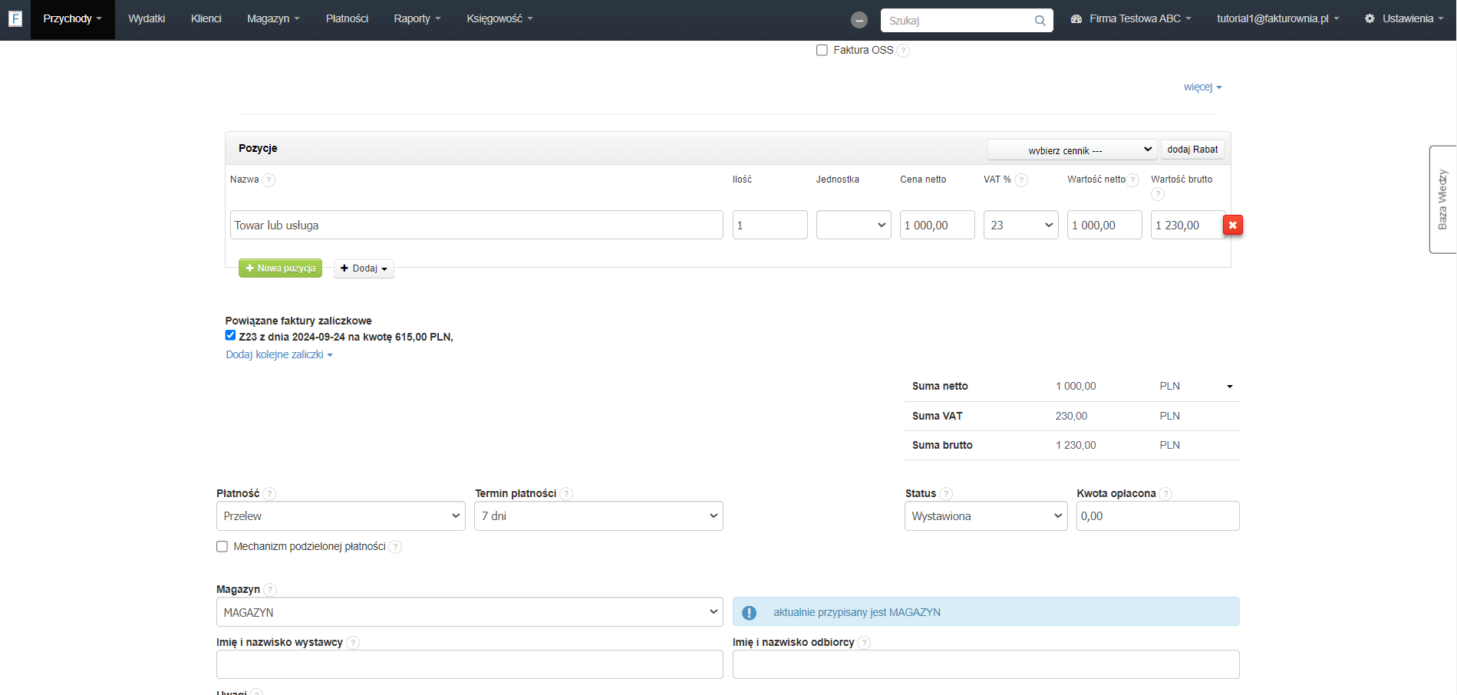Open the Jednostka unit dropdown
This screenshot has width=1457, height=695.
pyautogui.click(x=853, y=225)
